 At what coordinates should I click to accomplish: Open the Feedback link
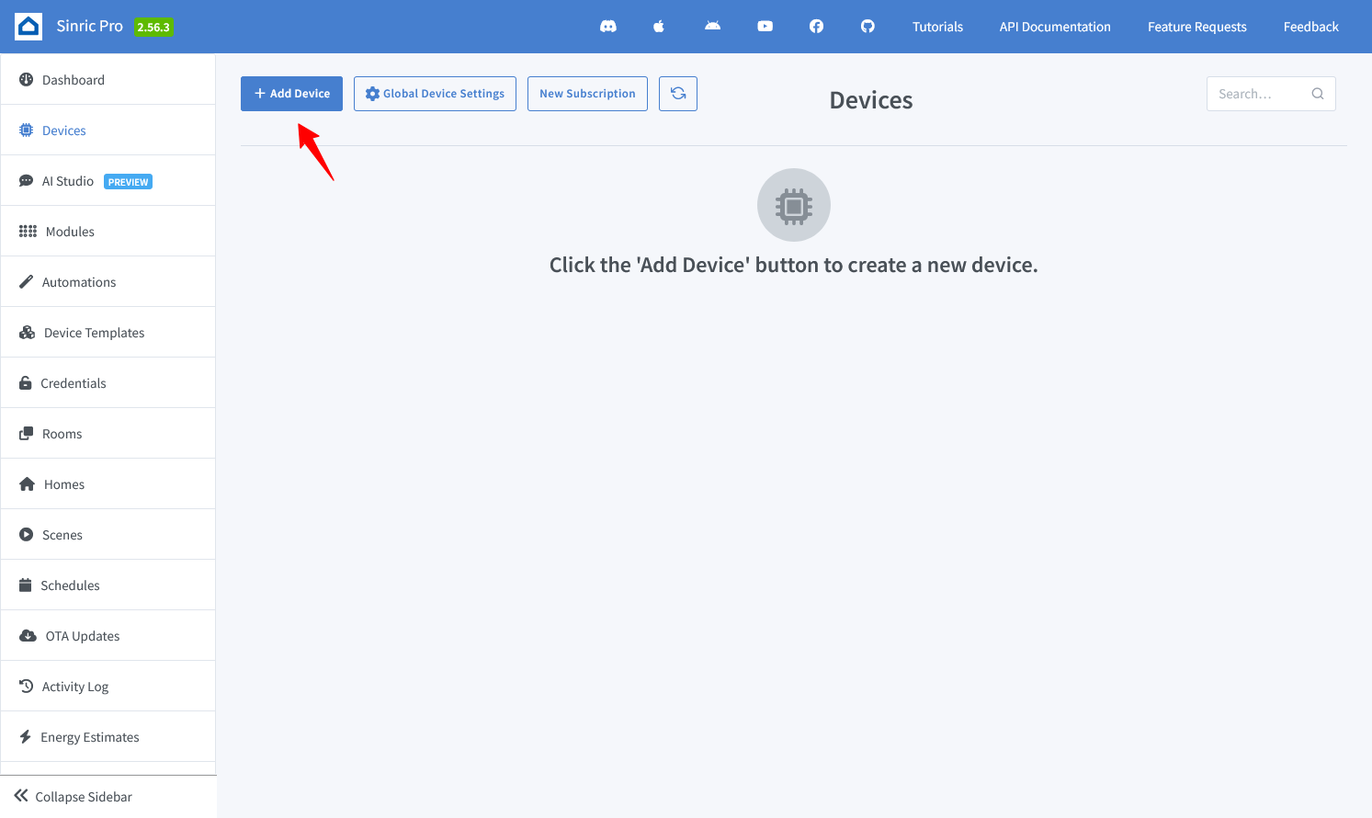(1310, 27)
